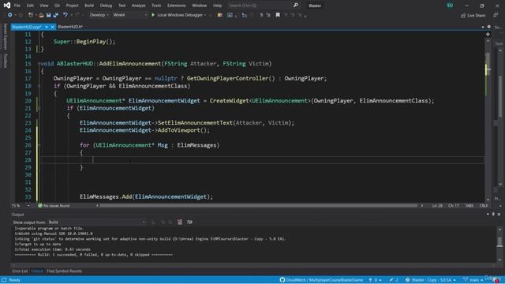Click the editor horizontal scrollbar
This screenshot has width=505, height=284.
coord(259,205)
